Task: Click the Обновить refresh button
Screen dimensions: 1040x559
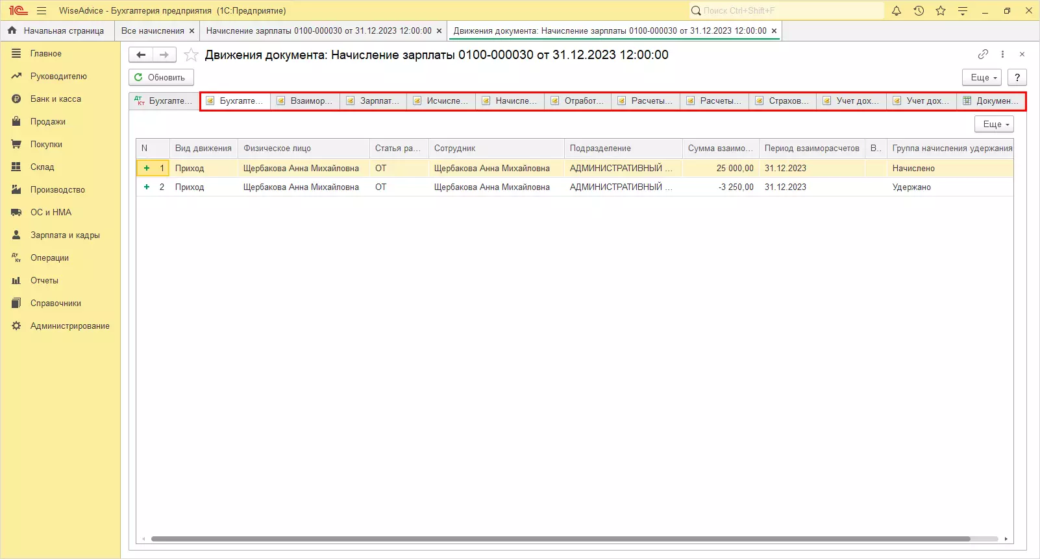Action: coord(161,77)
